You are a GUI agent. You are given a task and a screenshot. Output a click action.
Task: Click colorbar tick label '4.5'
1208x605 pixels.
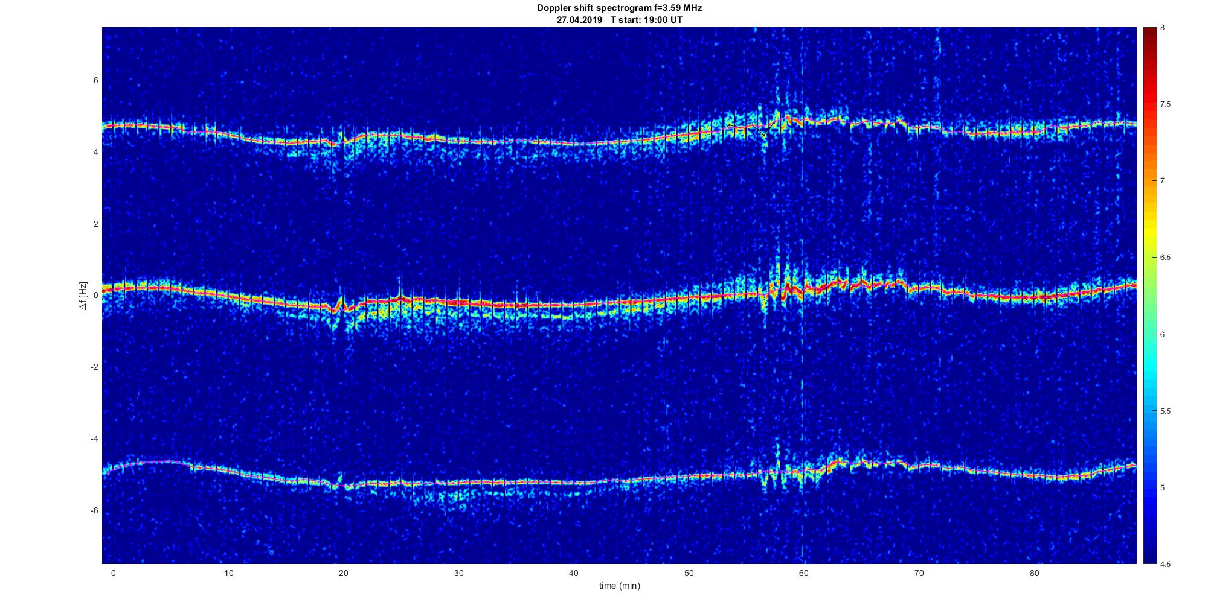point(1166,565)
